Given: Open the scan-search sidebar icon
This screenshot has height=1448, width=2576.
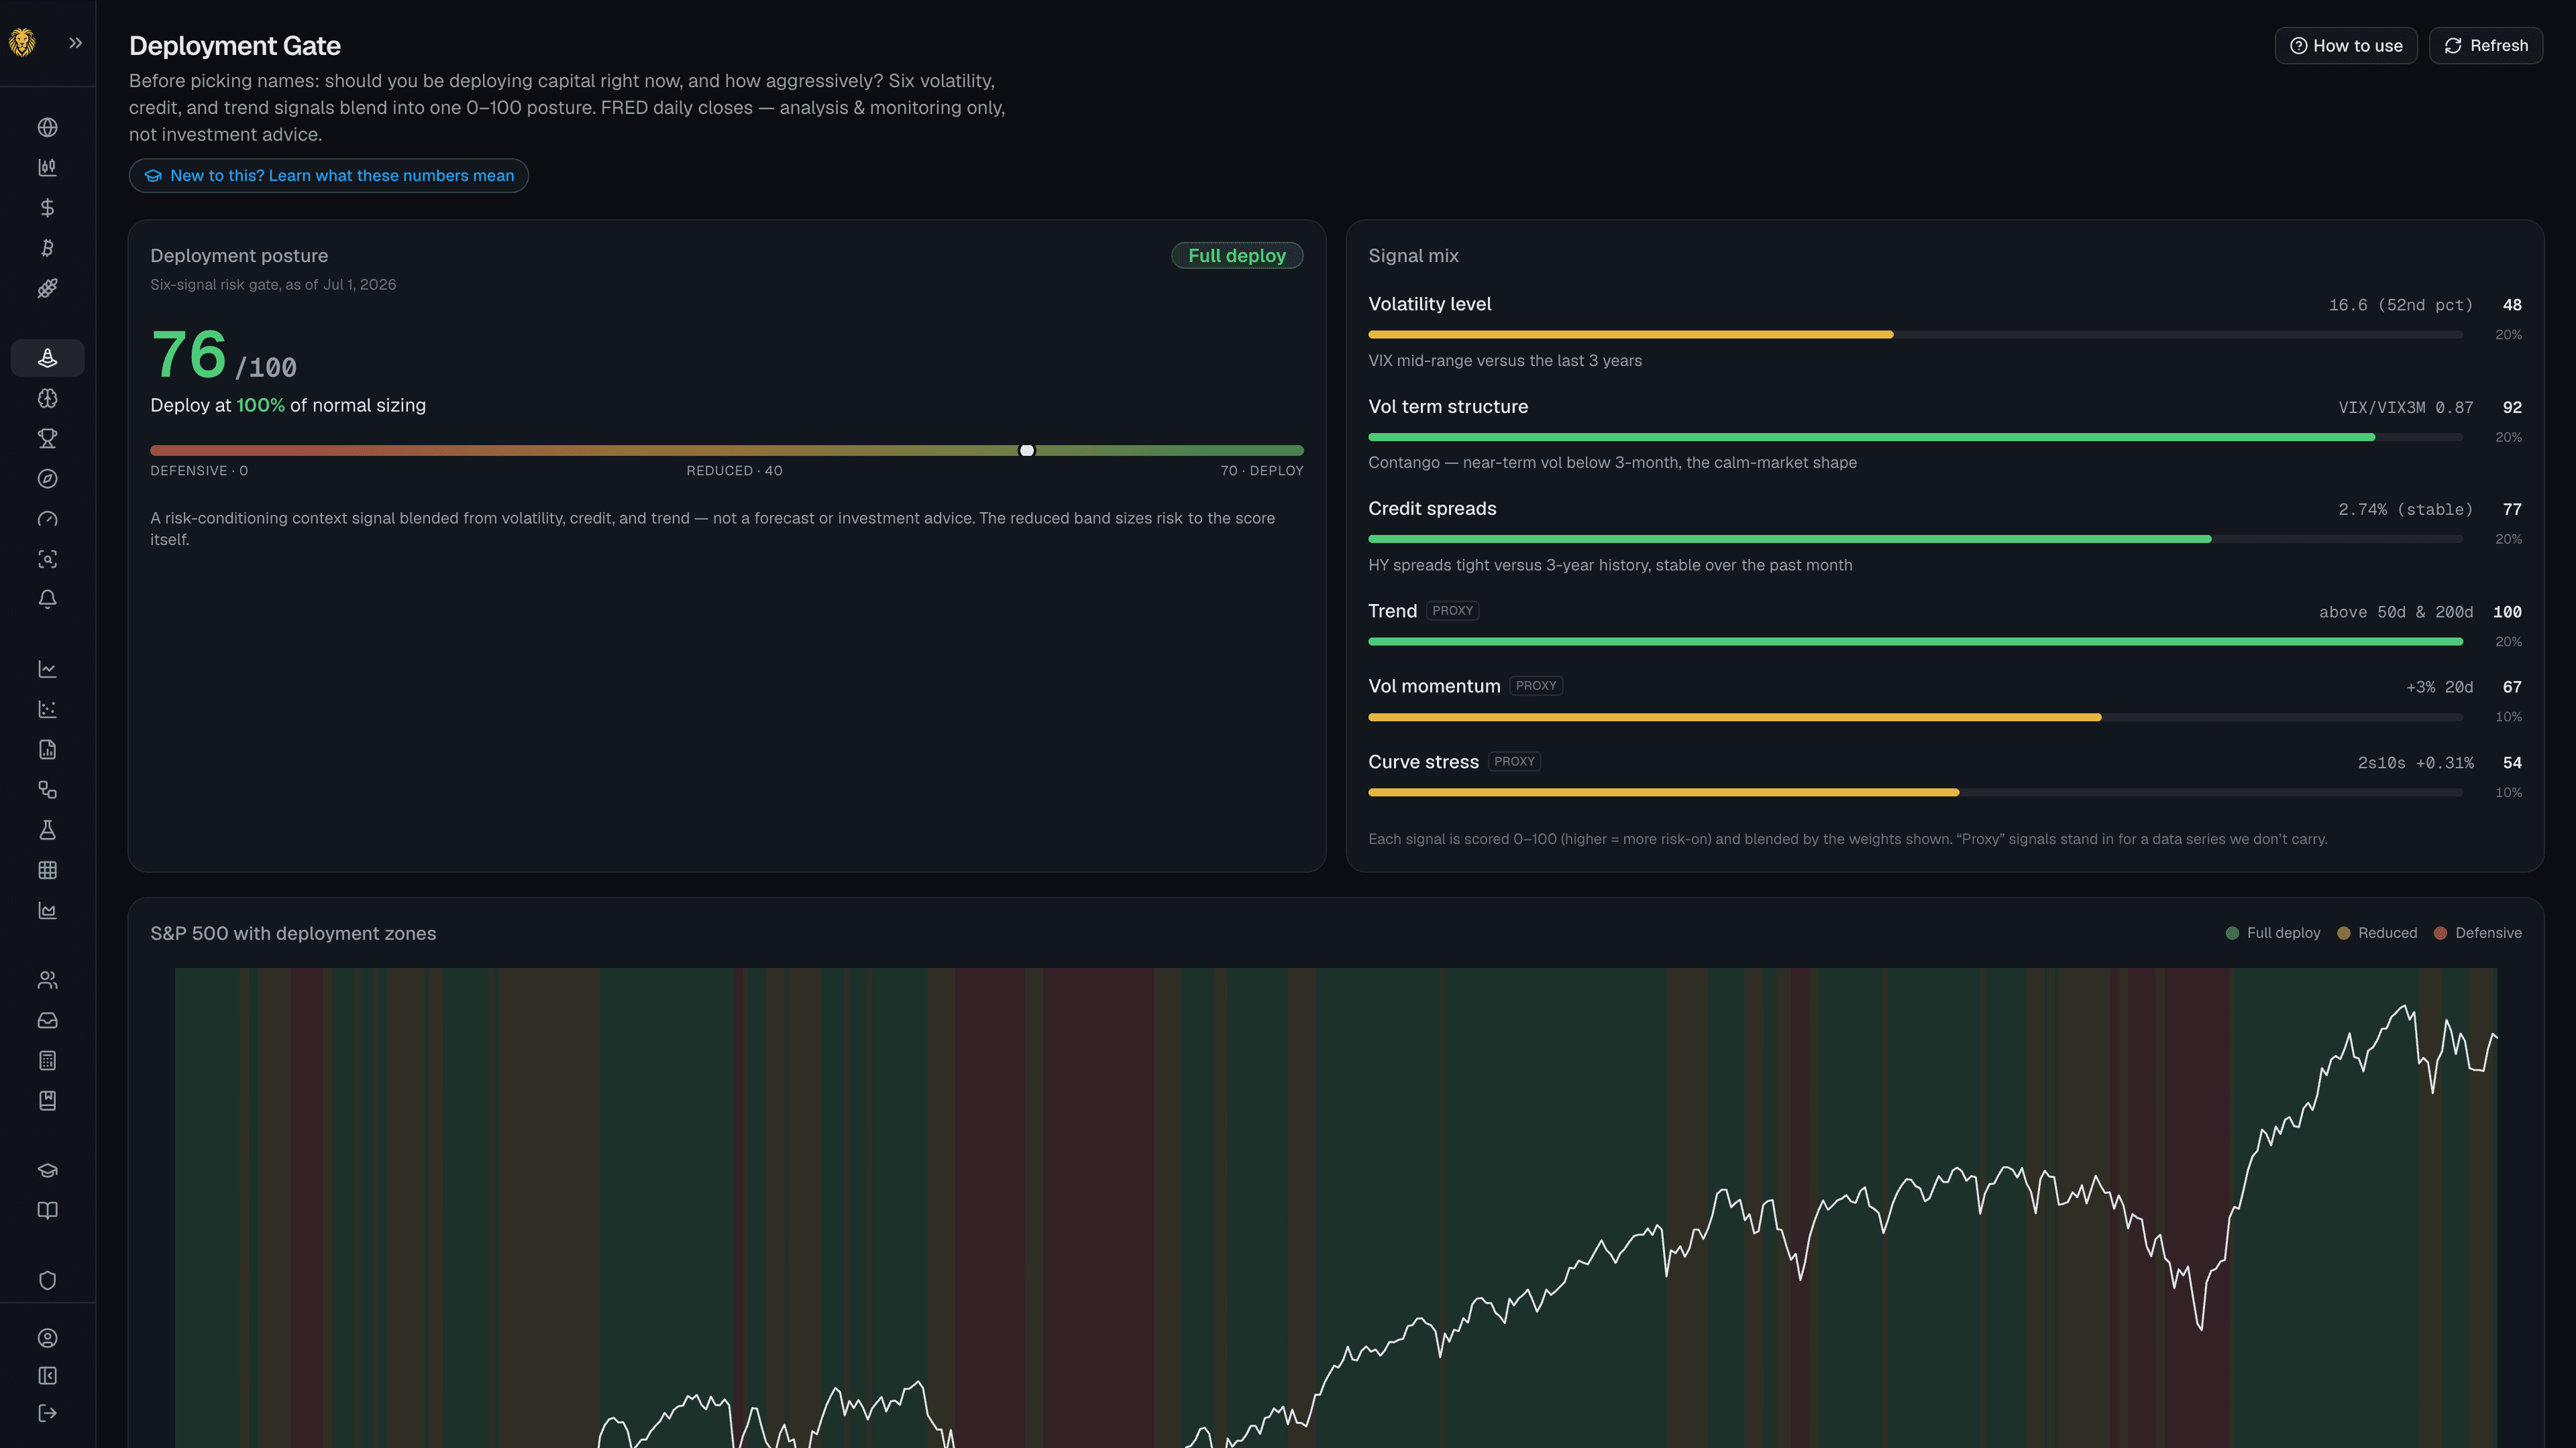Looking at the screenshot, I should point(47,558).
